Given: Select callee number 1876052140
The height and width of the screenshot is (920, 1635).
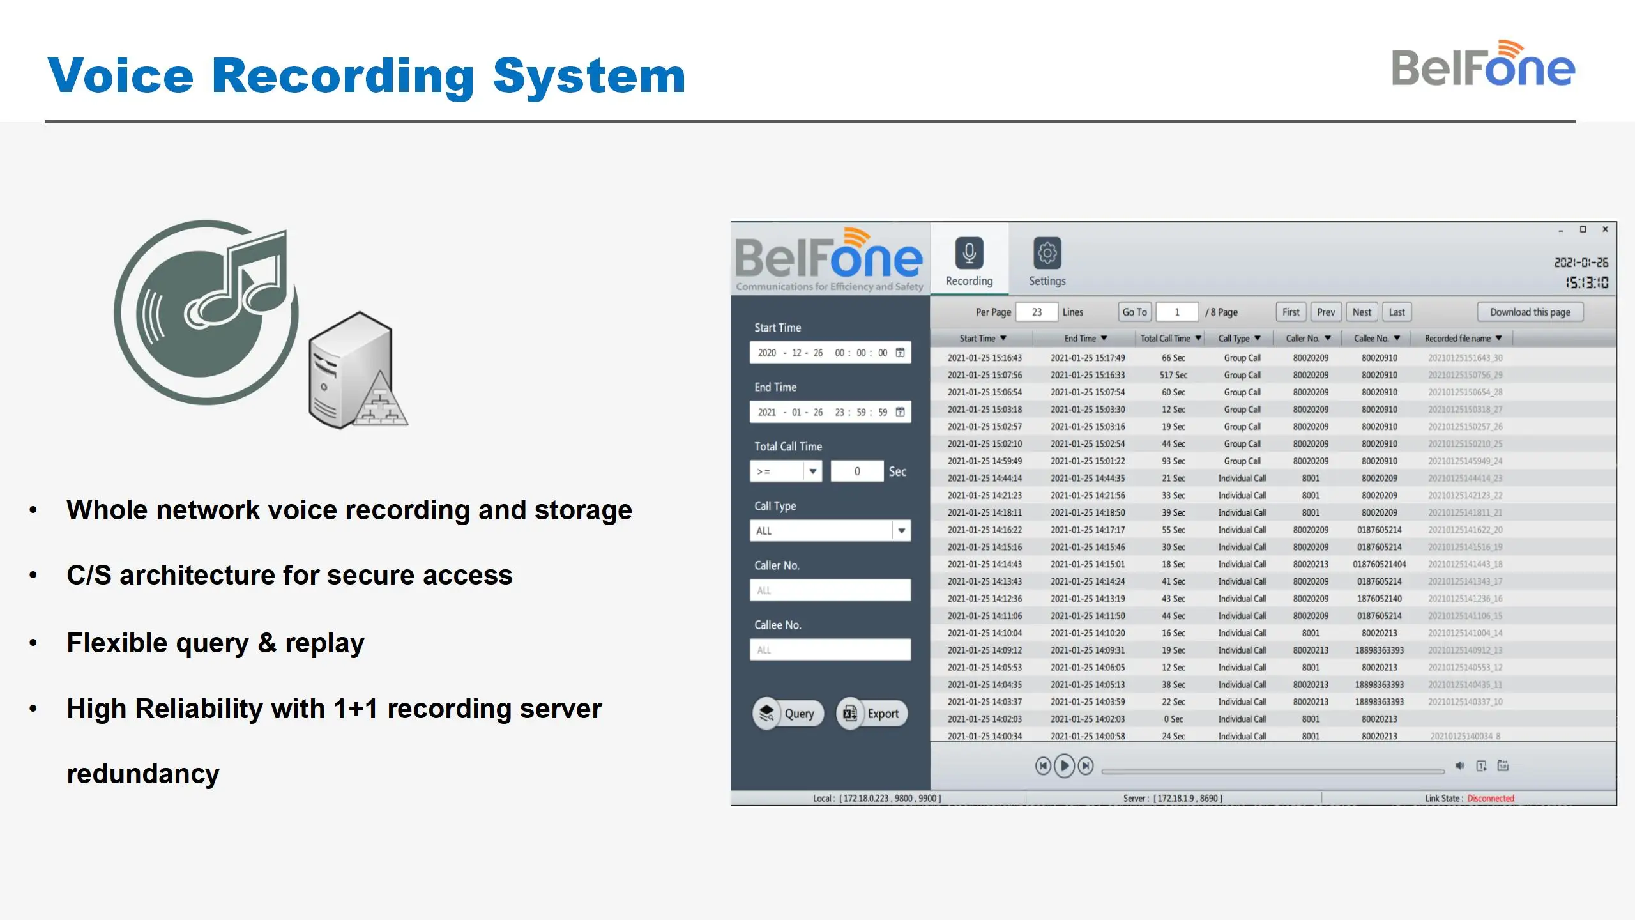Looking at the screenshot, I should pos(1379,599).
